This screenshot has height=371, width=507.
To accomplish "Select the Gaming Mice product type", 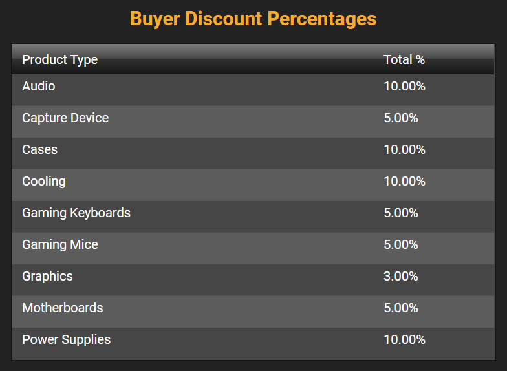I will pos(60,244).
